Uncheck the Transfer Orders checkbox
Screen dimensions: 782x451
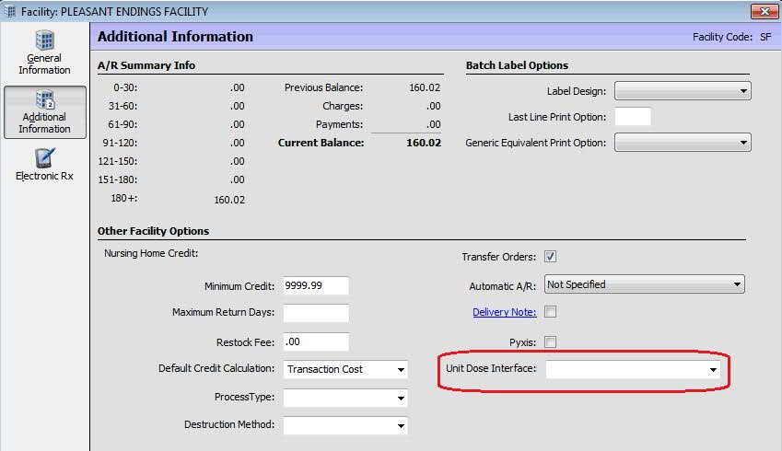coord(550,257)
